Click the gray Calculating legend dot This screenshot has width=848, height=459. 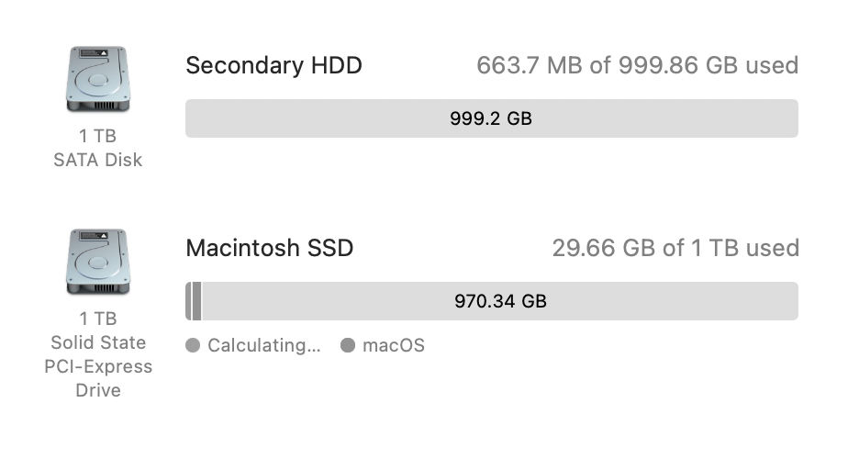[193, 346]
